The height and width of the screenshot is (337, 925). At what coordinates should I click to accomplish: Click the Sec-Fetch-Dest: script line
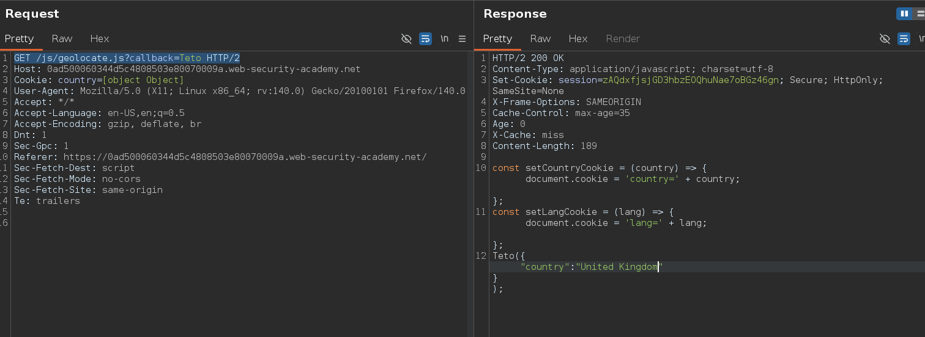pos(75,168)
